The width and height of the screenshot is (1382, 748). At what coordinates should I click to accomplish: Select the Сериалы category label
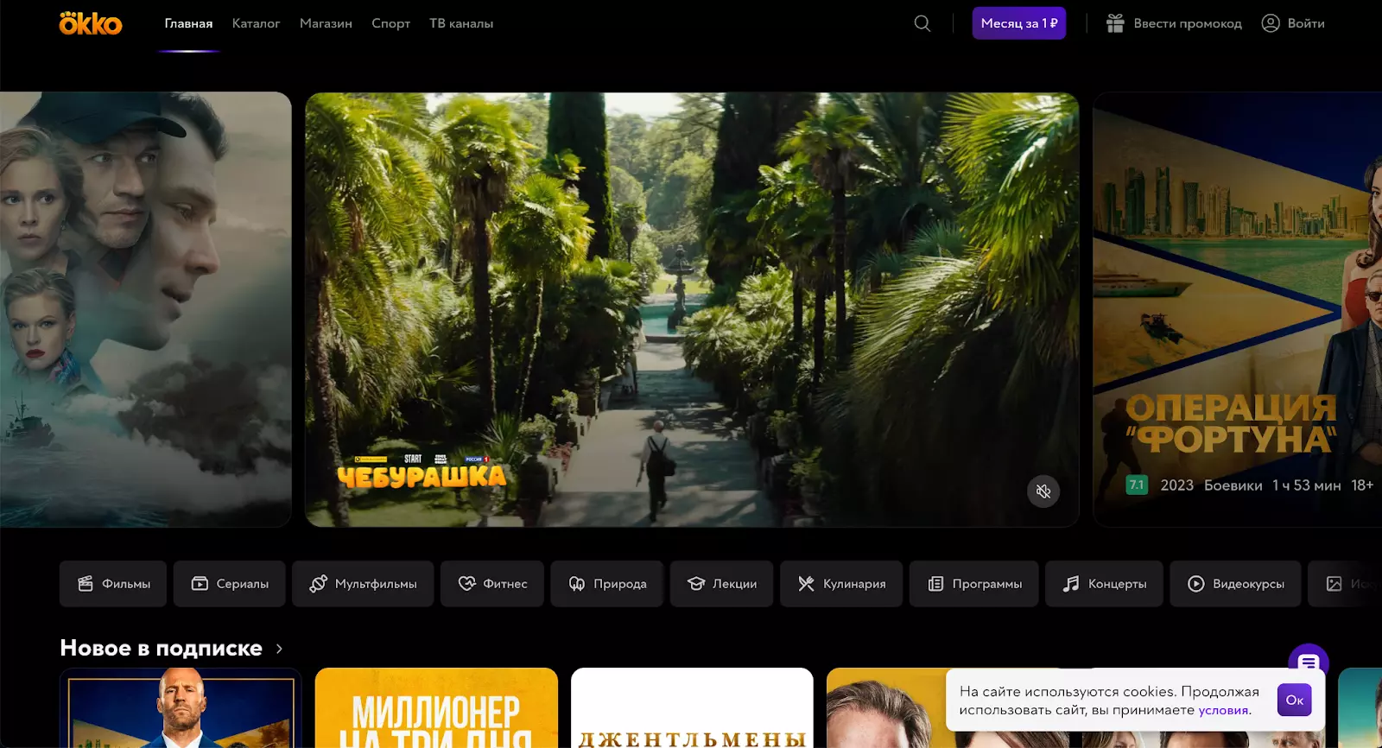point(243,584)
